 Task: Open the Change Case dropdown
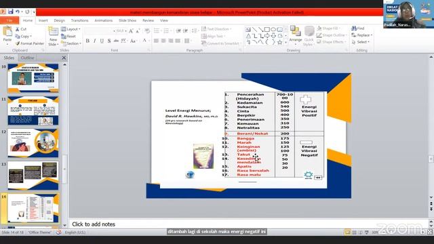134,41
